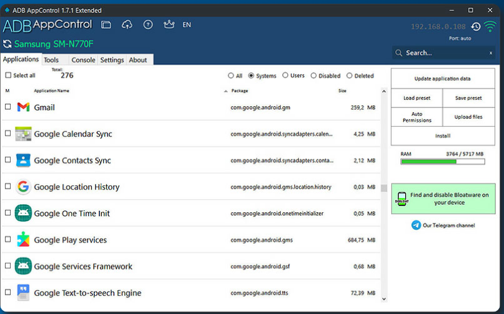Check the Google Location History checkbox
This screenshot has height=314, width=504.
click(x=8, y=186)
